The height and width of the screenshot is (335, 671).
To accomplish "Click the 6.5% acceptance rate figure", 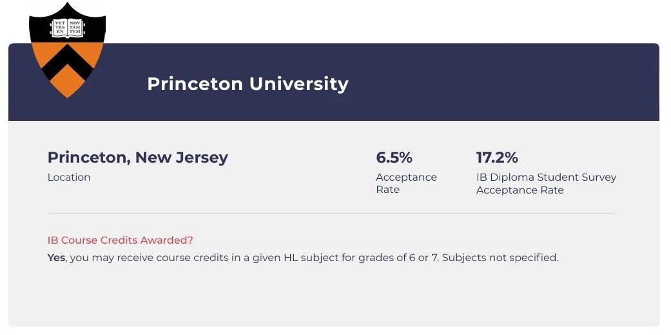I will pos(394,158).
